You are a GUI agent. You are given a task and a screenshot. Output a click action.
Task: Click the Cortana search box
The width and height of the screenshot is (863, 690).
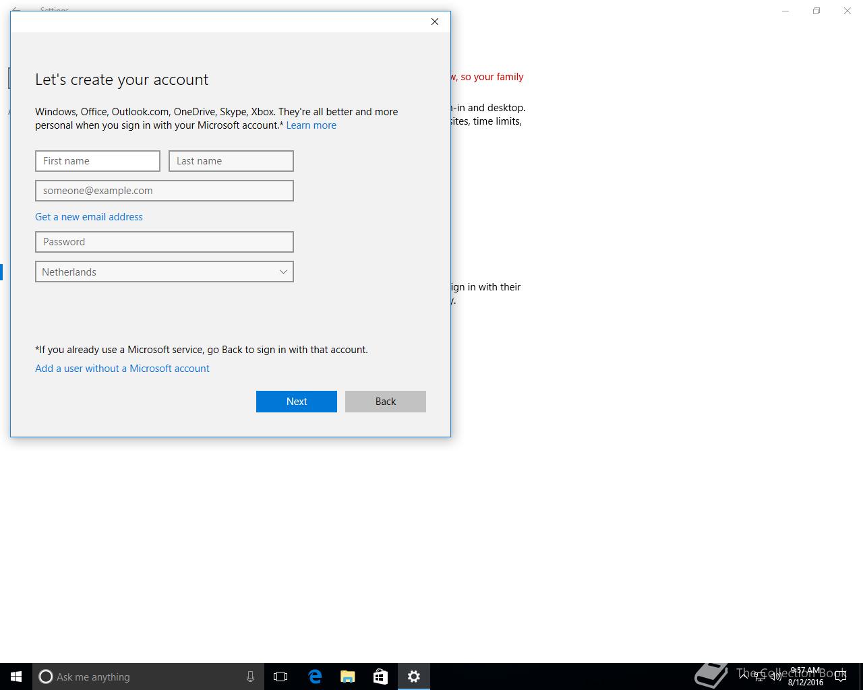147,677
